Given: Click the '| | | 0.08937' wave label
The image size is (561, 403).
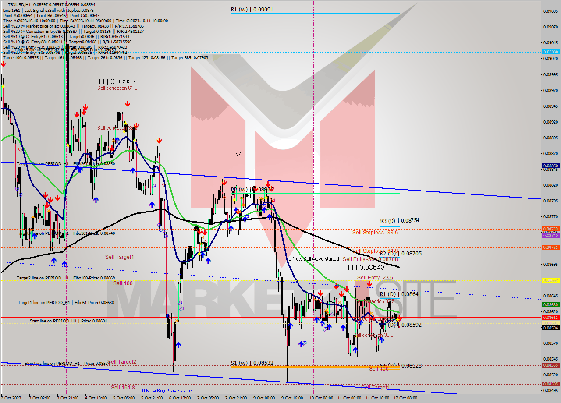Looking at the screenshot, I should click(117, 81).
